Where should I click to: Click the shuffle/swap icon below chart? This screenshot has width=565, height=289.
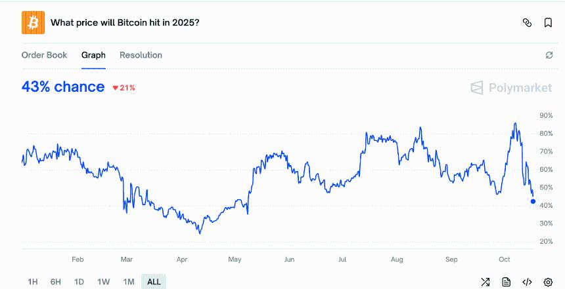[485, 282]
